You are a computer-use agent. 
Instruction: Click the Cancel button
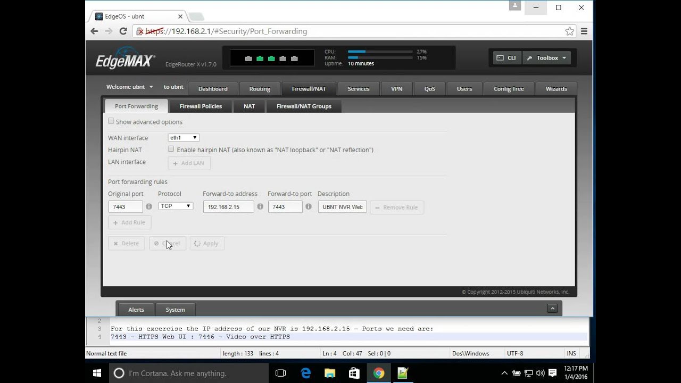click(x=168, y=243)
